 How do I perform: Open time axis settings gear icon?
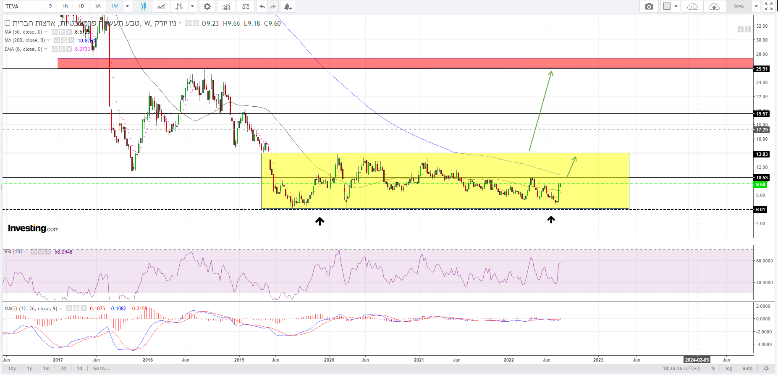coord(766,368)
